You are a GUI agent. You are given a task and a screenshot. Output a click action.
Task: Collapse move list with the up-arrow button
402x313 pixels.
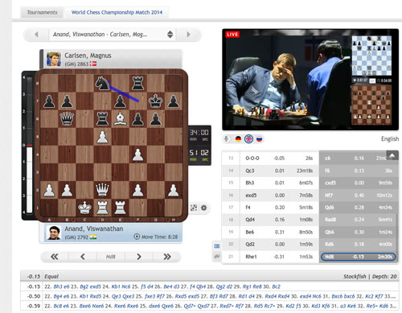pos(392,155)
